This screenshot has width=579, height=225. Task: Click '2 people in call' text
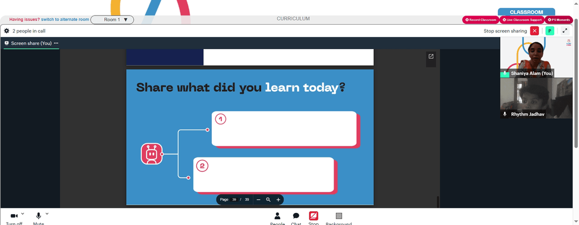point(29,31)
